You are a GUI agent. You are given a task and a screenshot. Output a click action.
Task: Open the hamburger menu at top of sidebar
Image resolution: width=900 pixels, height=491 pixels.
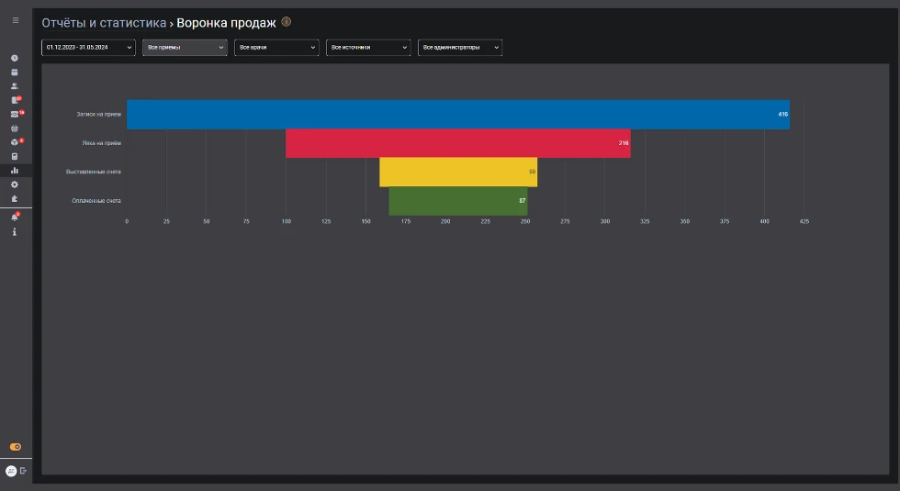pyautogui.click(x=15, y=19)
